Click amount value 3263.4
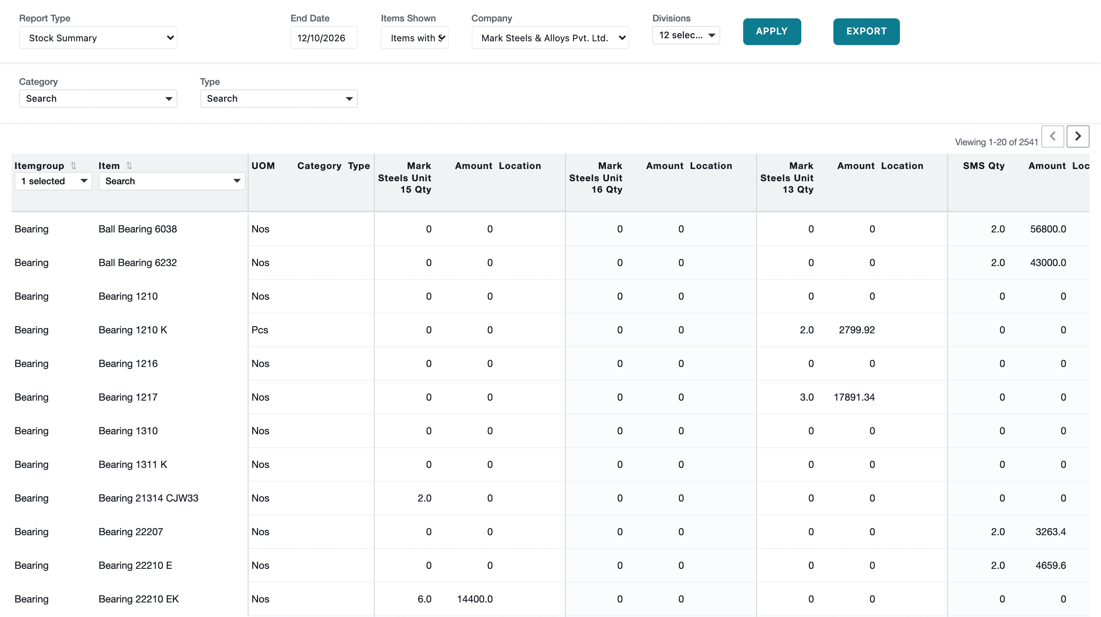The height and width of the screenshot is (617, 1101). [x=1051, y=532]
